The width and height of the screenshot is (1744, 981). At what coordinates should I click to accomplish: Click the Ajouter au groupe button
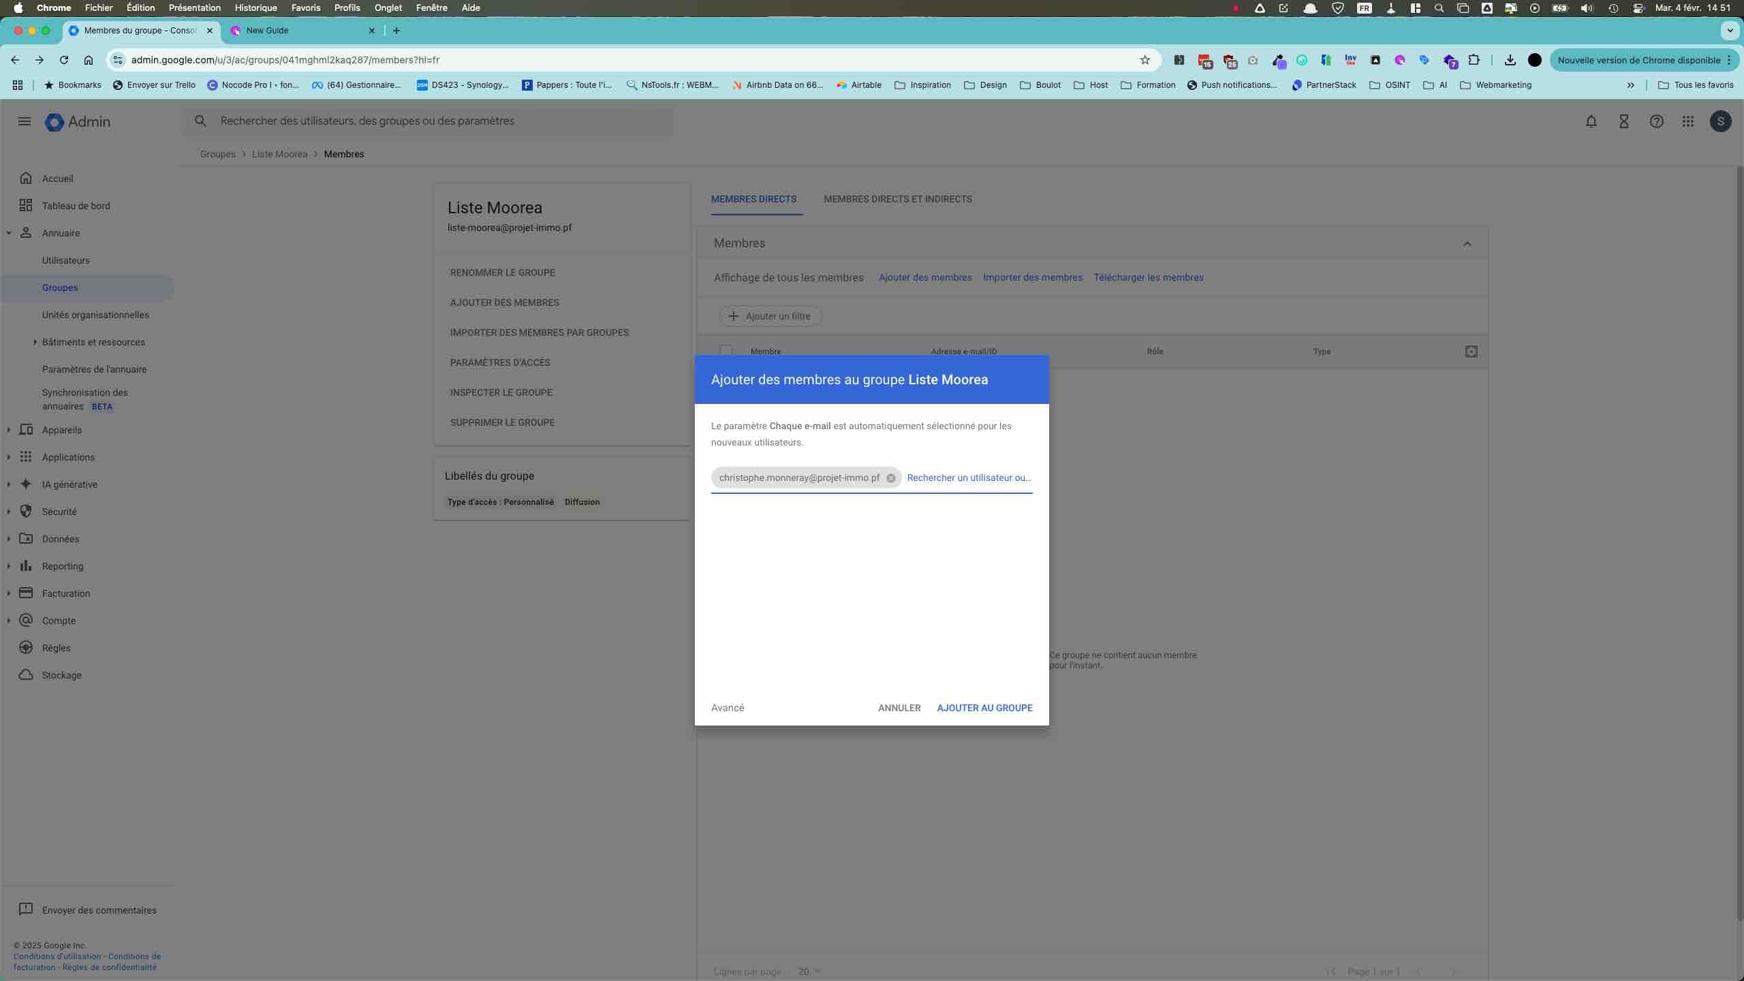pyautogui.click(x=984, y=708)
